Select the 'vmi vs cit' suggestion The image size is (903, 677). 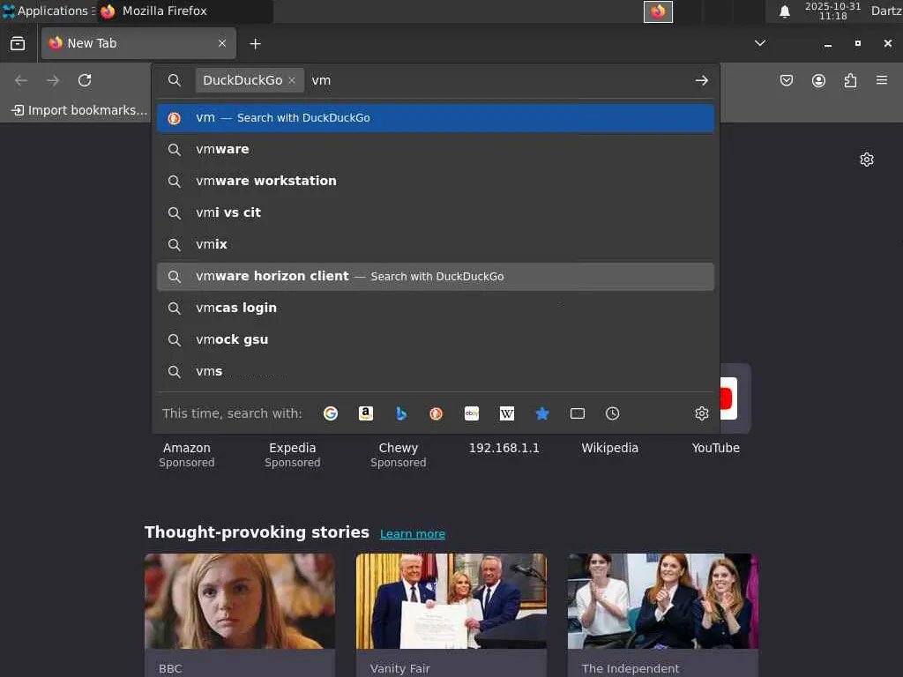(x=436, y=213)
